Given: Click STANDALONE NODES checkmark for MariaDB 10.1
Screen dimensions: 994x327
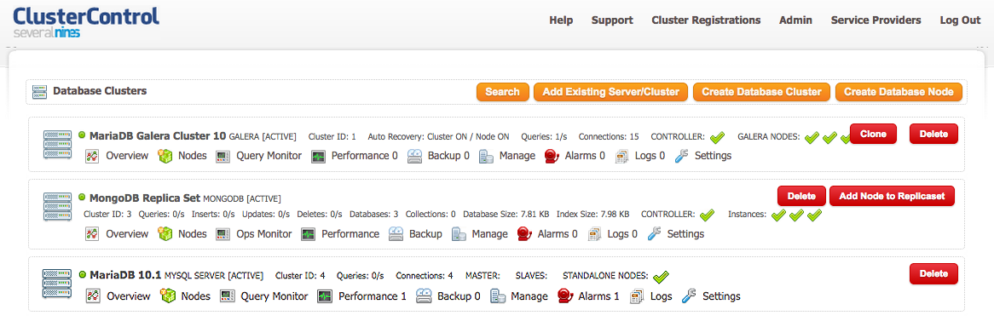Looking at the screenshot, I should coord(662,277).
